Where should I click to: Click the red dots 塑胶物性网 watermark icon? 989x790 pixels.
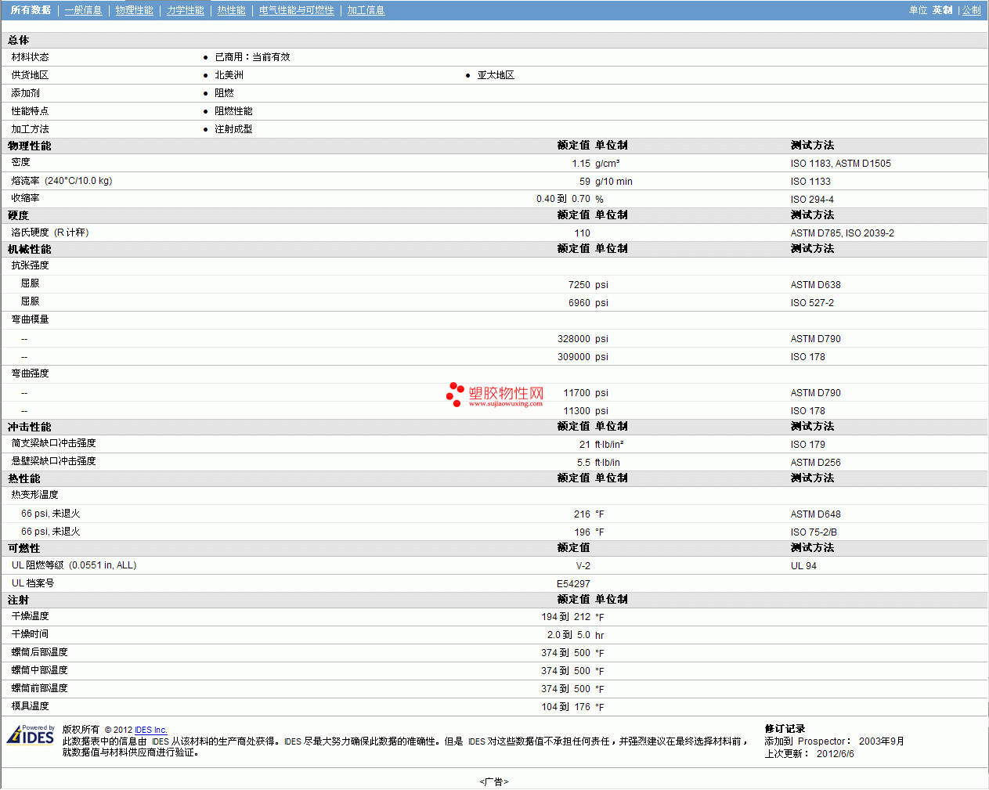[x=455, y=394]
